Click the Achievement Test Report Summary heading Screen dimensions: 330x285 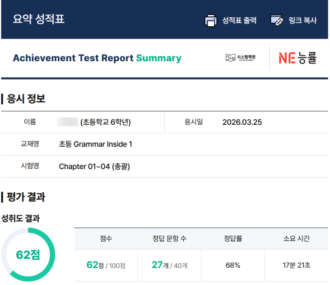(97, 58)
